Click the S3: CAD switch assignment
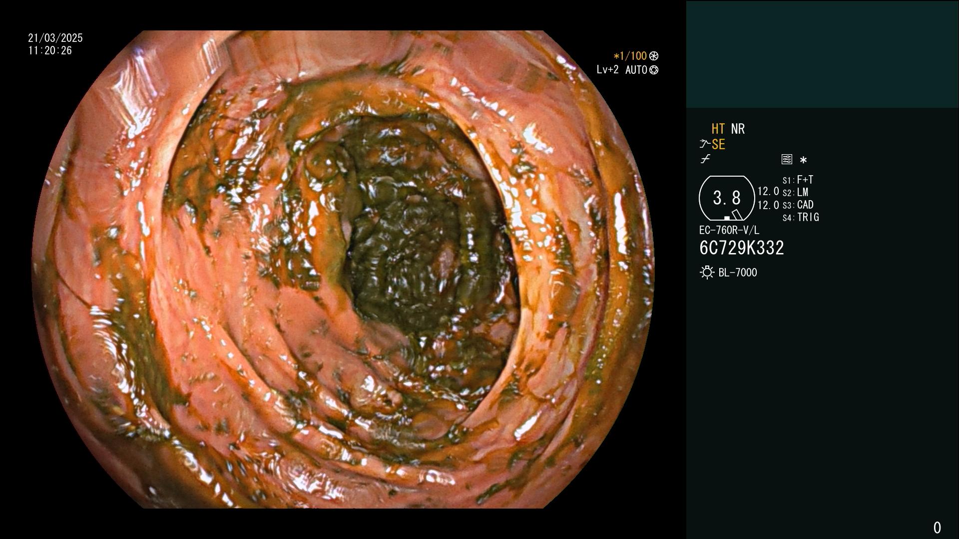 point(798,205)
